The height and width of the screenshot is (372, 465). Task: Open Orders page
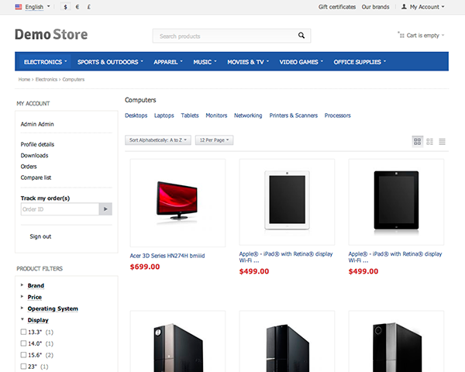point(29,167)
